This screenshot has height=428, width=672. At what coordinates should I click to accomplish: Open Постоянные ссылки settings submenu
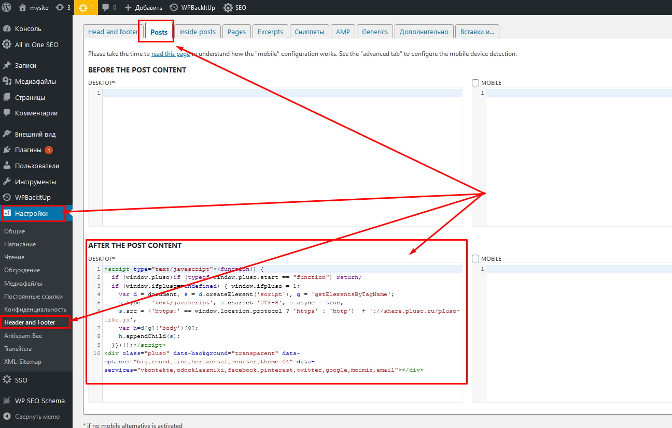(33, 297)
